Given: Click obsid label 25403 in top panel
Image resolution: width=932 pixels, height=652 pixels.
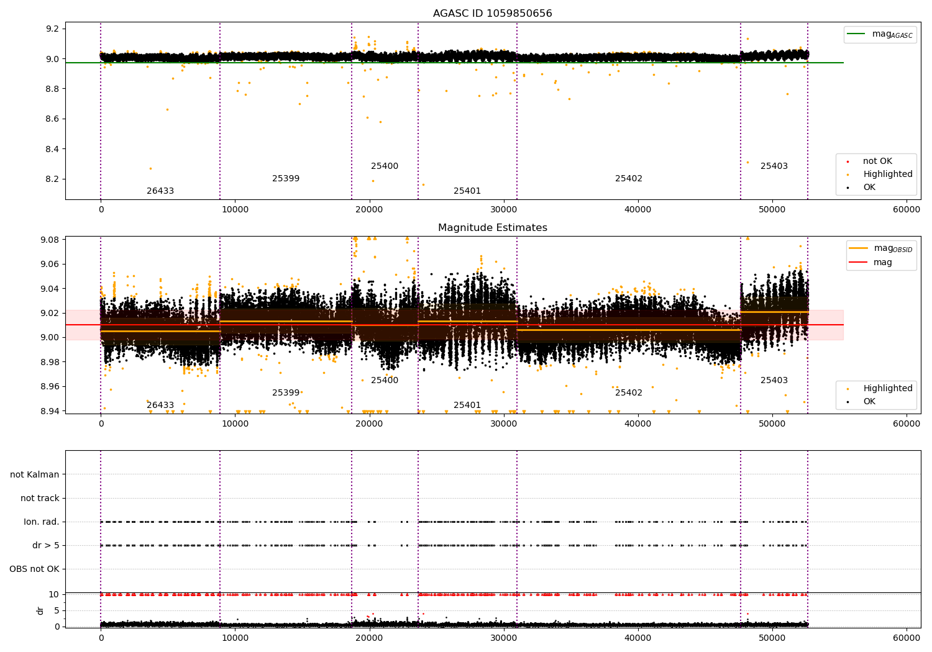Looking at the screenshot, I should point(774,166).
